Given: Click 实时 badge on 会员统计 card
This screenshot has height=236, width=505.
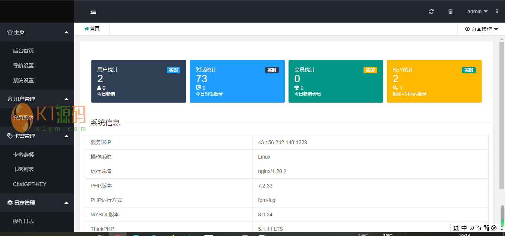Looking at the screenshot, I should pos(370,70).
